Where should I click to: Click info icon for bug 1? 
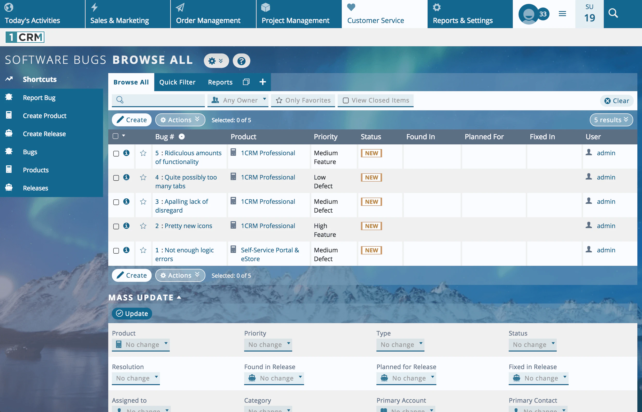point(126,250)
